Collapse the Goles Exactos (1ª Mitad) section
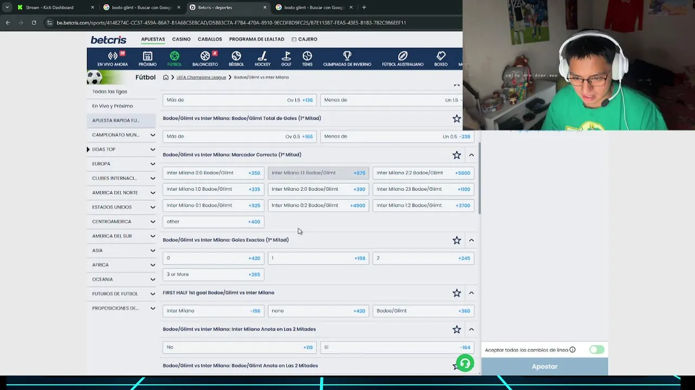The image size is (695, 390). click(x=471, y=240)
